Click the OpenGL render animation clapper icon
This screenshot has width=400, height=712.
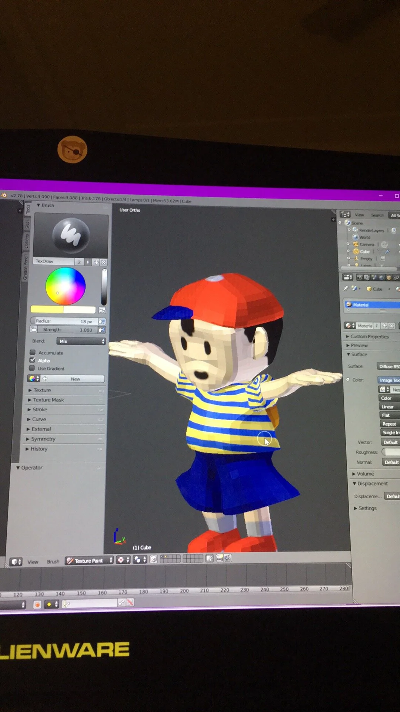click(228, 558)
